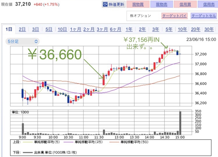
Task: Click the 36,600 price axis label
Action: coord(201,84)
